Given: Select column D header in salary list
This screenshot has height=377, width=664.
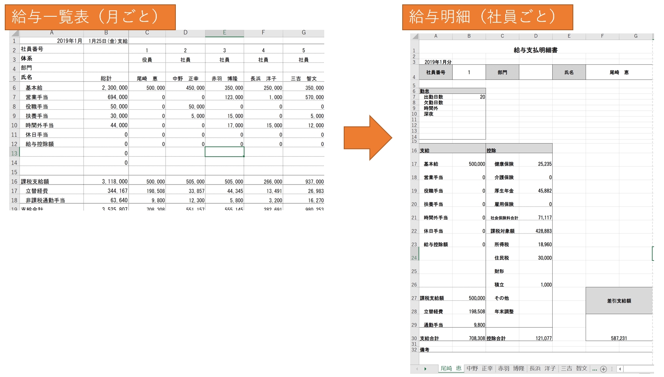Looking at the screenshot, I should pos(185,33).
